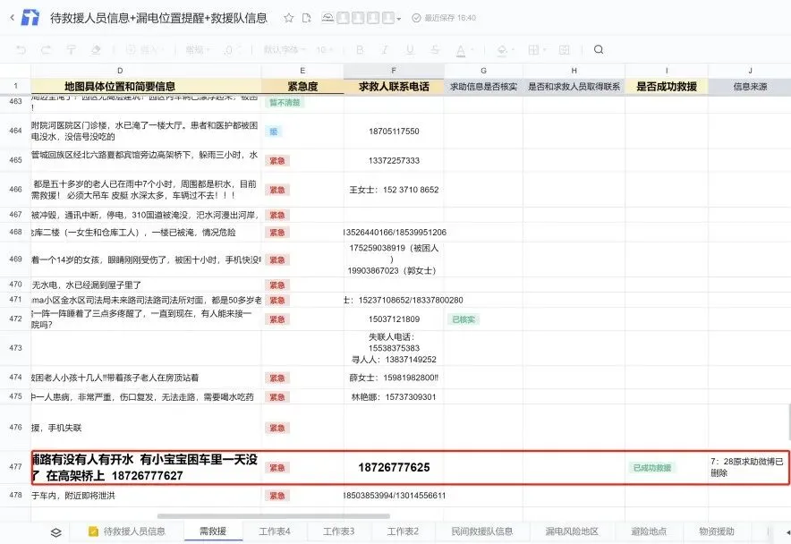Click the clear formatting eraser icon

tap(96, 49)
